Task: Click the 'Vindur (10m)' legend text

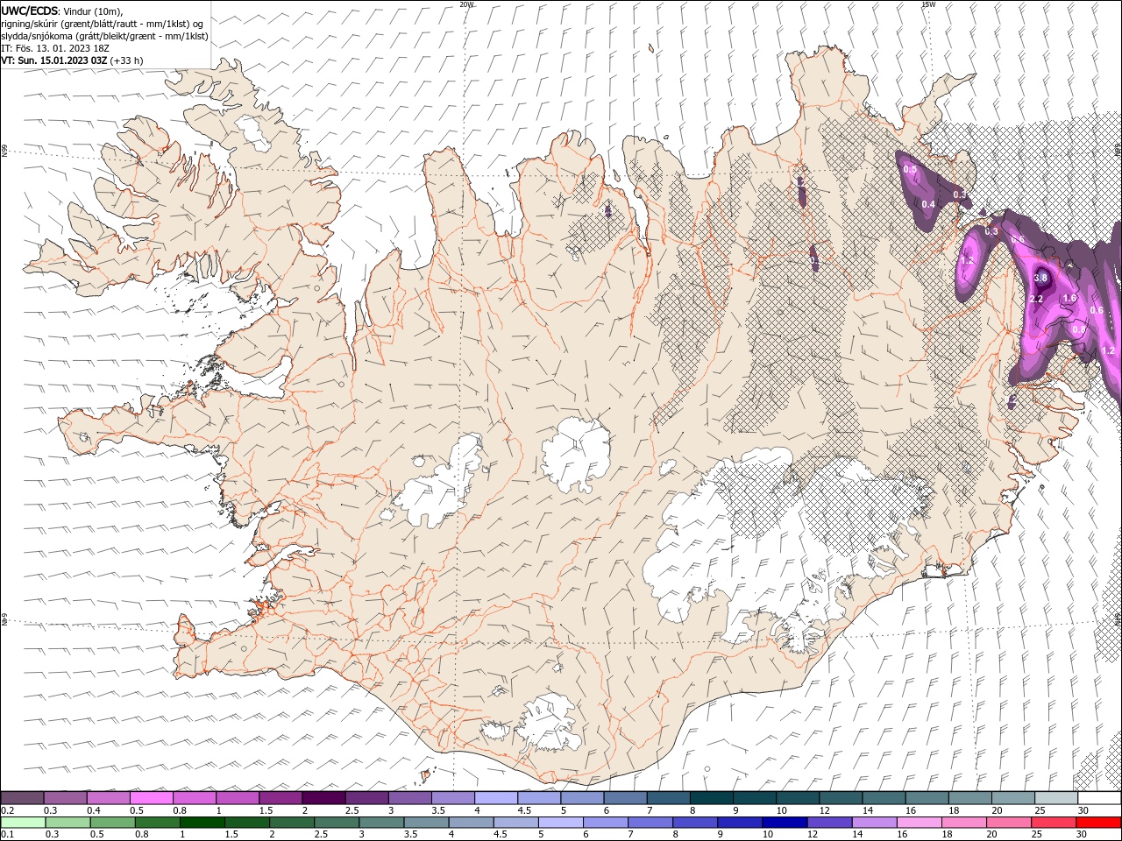Action: click(x=92, y=11)
